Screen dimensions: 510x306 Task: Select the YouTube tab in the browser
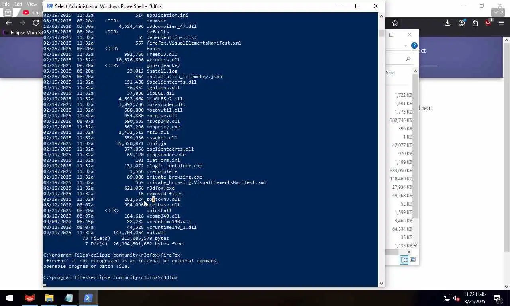32,12
